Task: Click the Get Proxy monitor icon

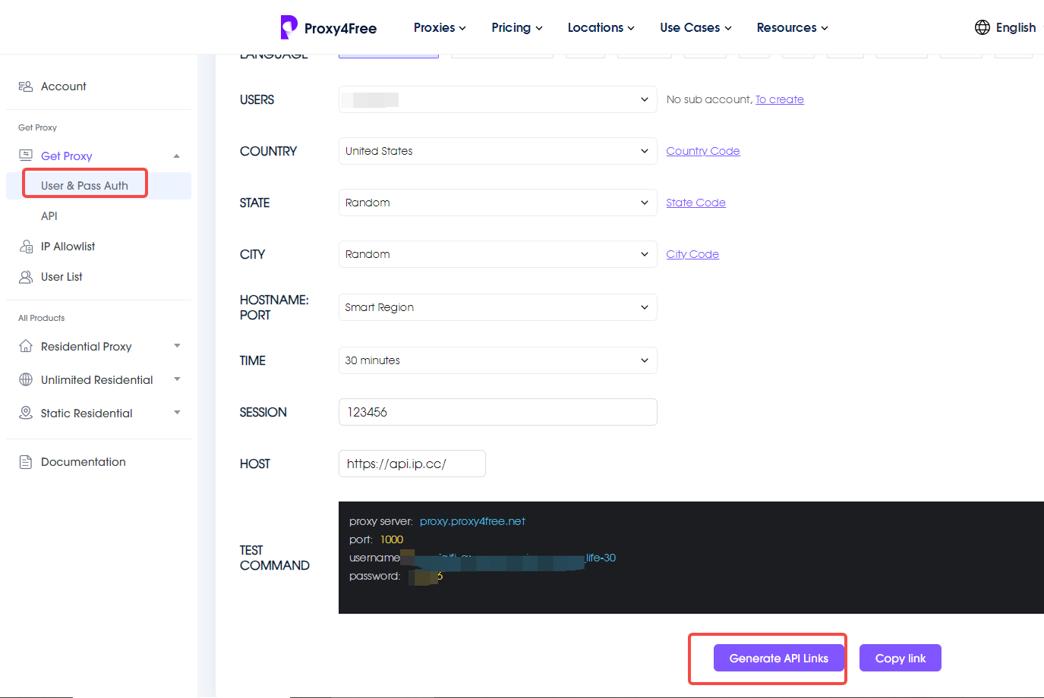Action: click(x=26, y=156)
